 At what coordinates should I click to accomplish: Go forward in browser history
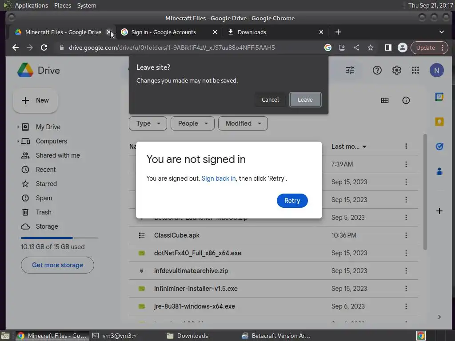point(30,48)
